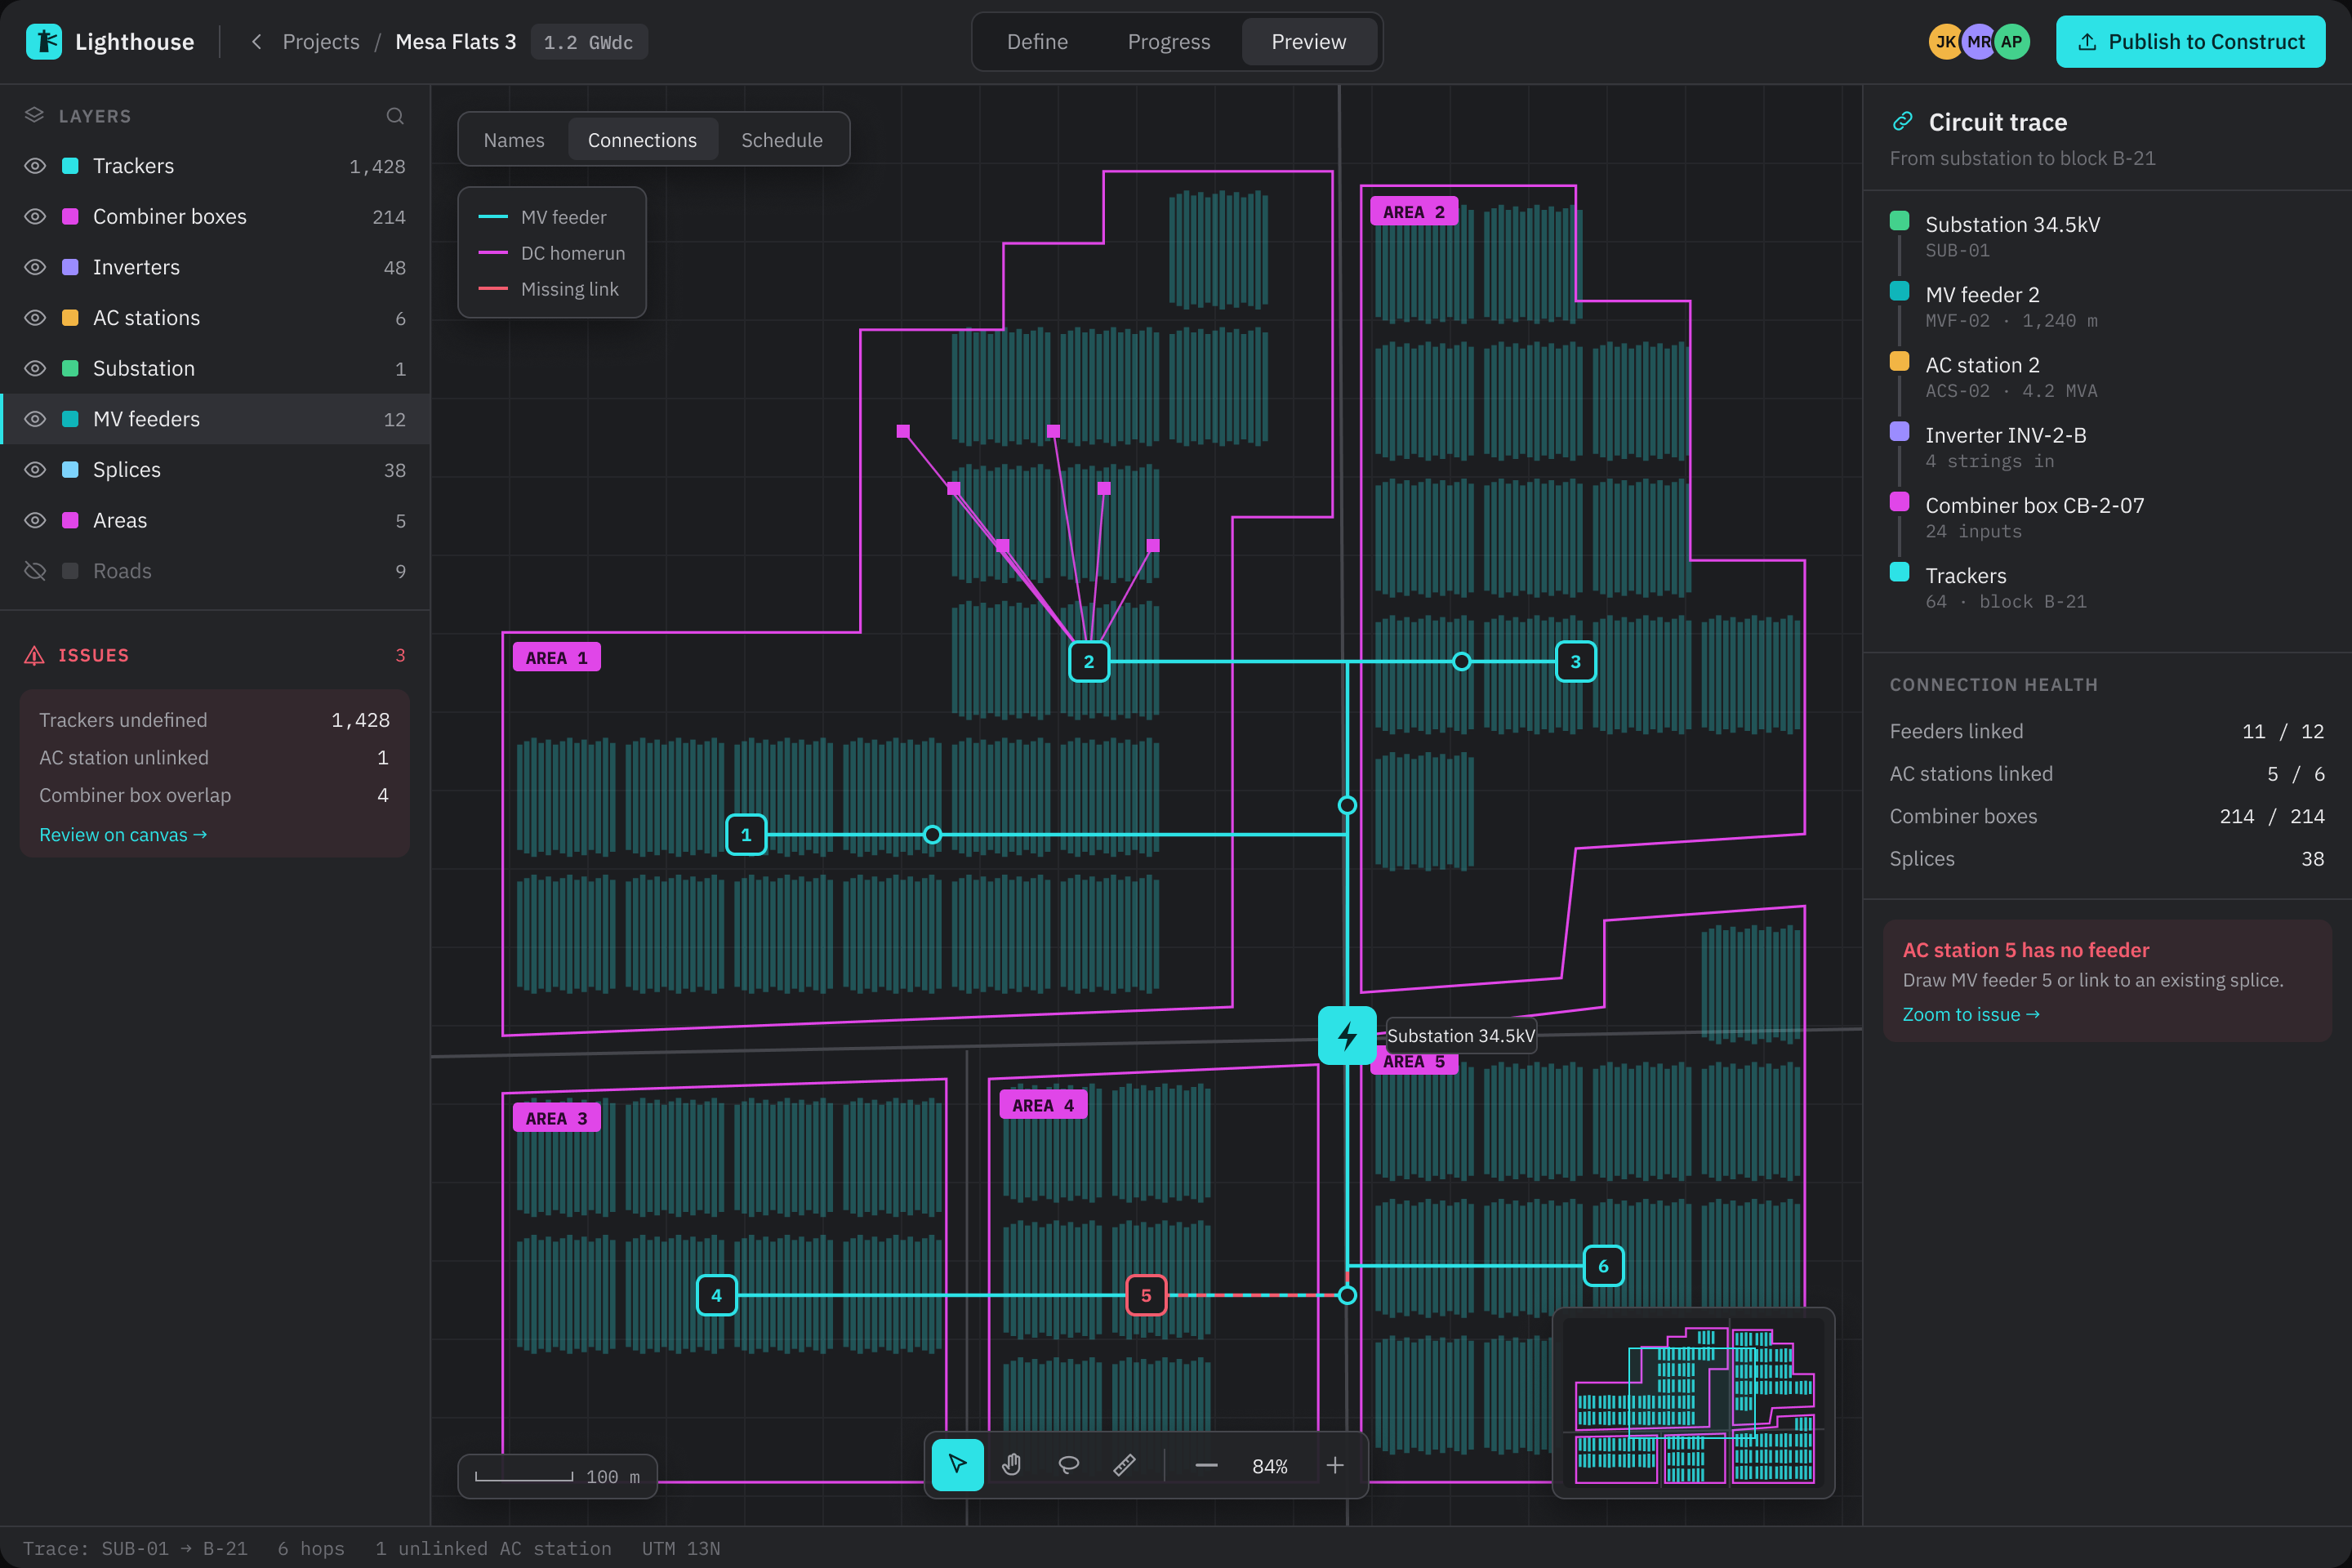The height and width of the screenshot is (1568, 2352).
Task: Select the ruler measure tool
Action: [1124, 1465]
